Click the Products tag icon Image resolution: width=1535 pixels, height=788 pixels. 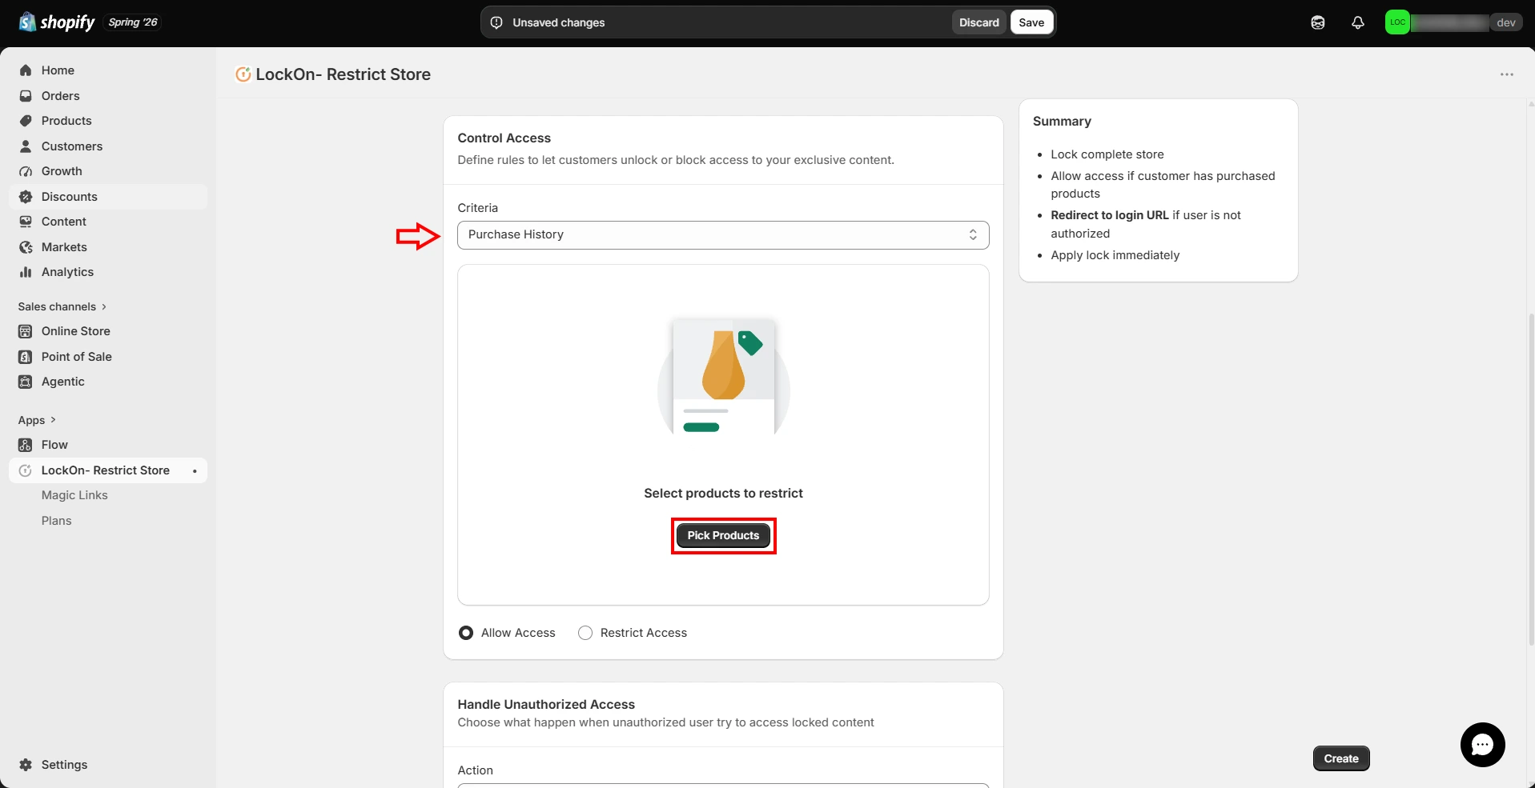point(26,121)
